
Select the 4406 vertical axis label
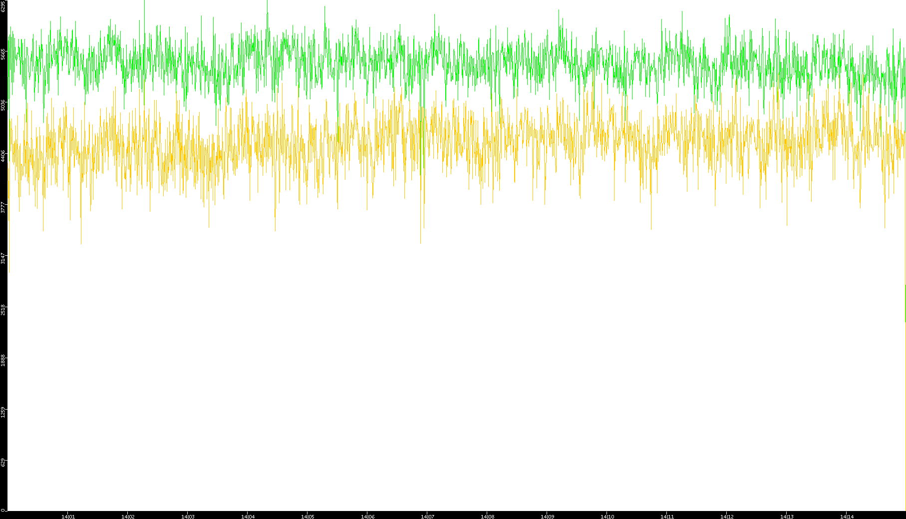click(3, 156)
